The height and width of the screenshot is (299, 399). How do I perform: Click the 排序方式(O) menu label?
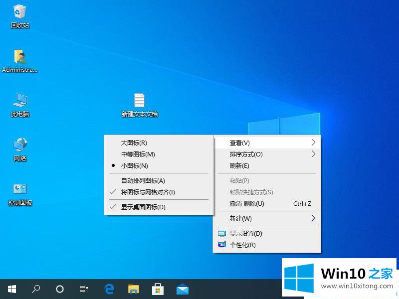(x=246, y=154)
